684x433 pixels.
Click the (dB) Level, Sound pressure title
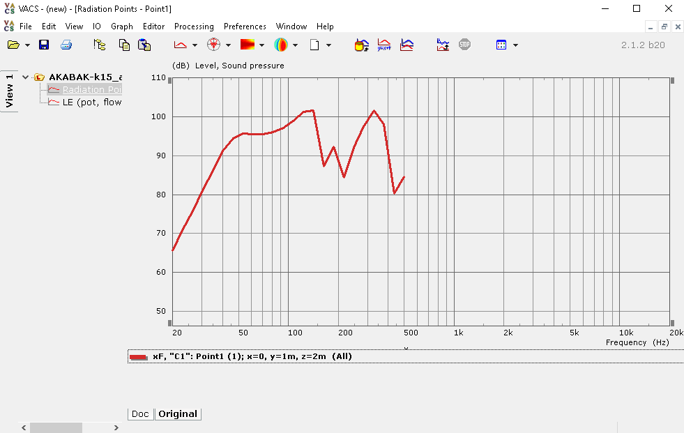coord(228,66)
